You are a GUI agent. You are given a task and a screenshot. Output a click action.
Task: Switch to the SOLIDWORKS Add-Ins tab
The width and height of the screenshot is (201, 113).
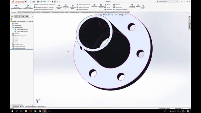[111, 12]
